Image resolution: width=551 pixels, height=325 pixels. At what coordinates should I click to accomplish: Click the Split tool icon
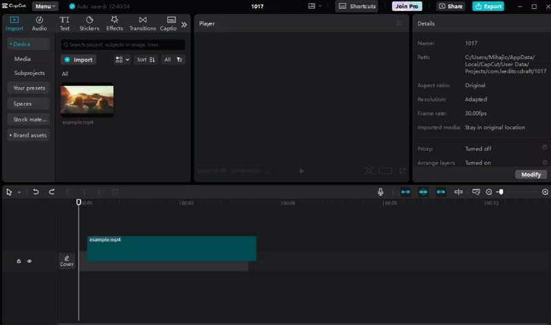67,192
